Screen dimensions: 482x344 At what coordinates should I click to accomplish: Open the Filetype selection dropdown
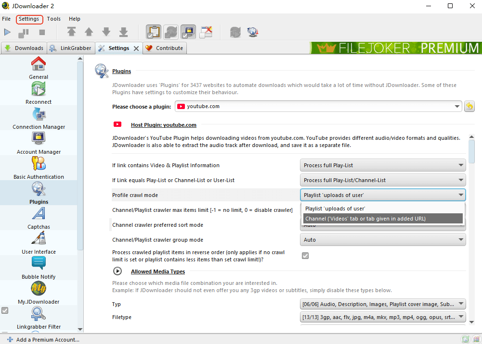point(383,317)
